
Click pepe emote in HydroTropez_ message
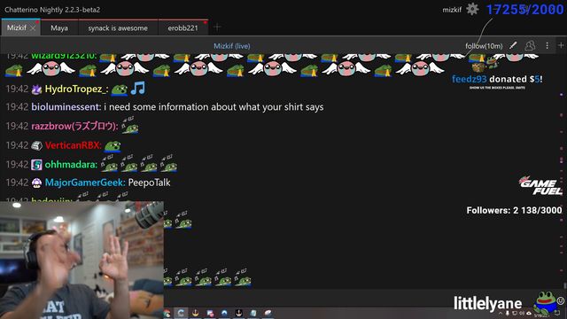coord(120,89)
